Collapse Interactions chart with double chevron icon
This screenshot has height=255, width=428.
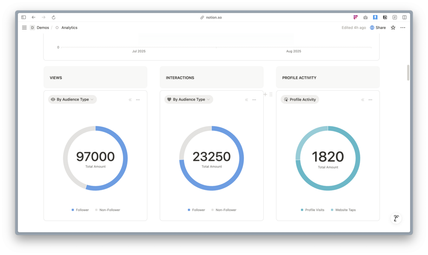pos(247,100)
